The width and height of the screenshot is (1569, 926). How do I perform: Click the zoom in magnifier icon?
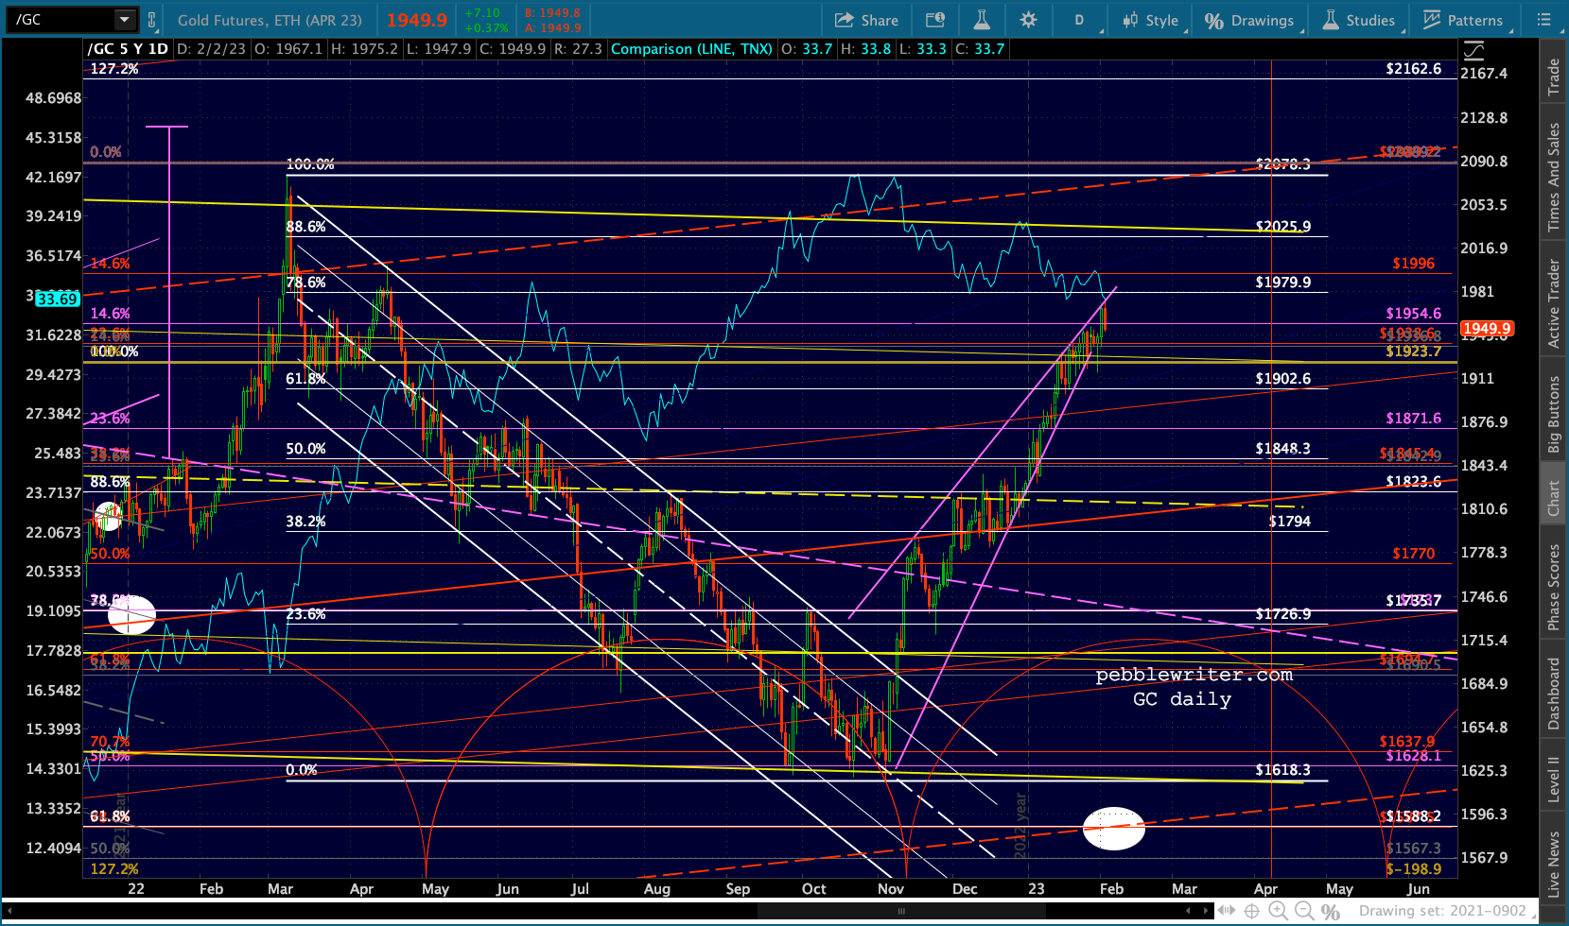[x=1278, y=911]
